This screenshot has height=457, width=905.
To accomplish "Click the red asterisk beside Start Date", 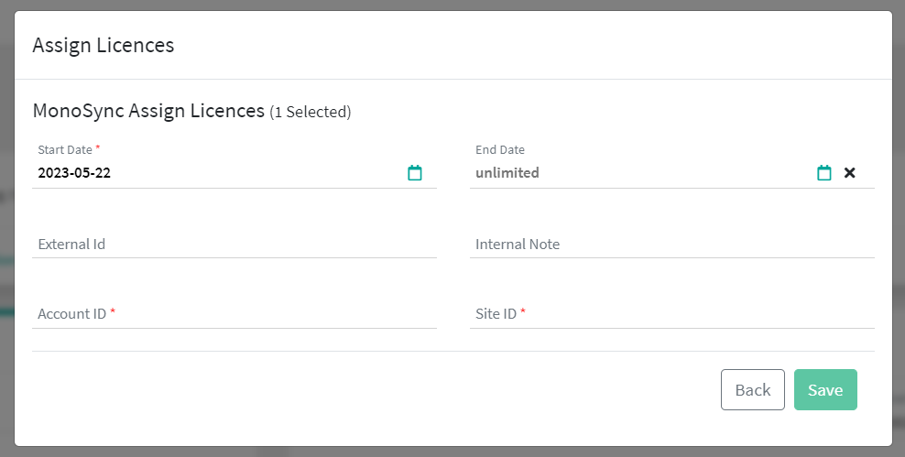I will click(98, 148).
